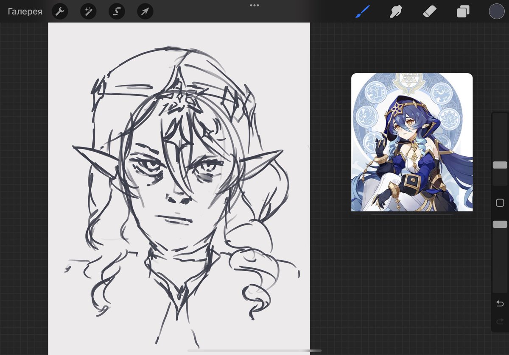
Task: Click the brush size slider handle
Action: (500, 165)
